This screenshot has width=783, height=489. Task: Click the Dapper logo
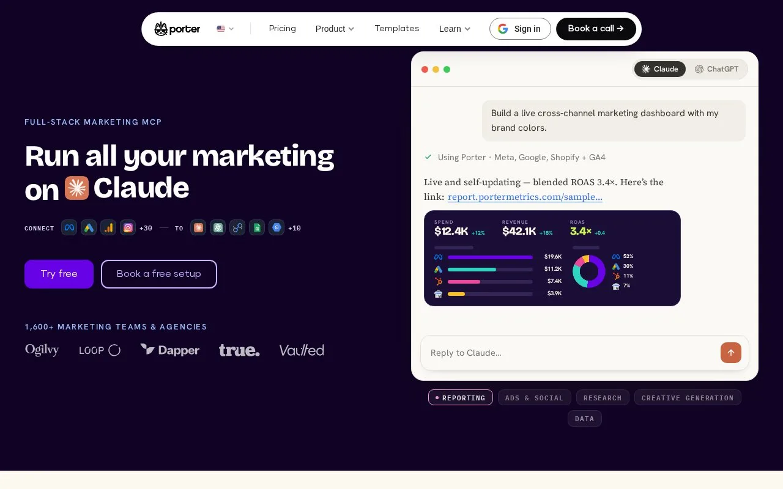coord(170,350)
